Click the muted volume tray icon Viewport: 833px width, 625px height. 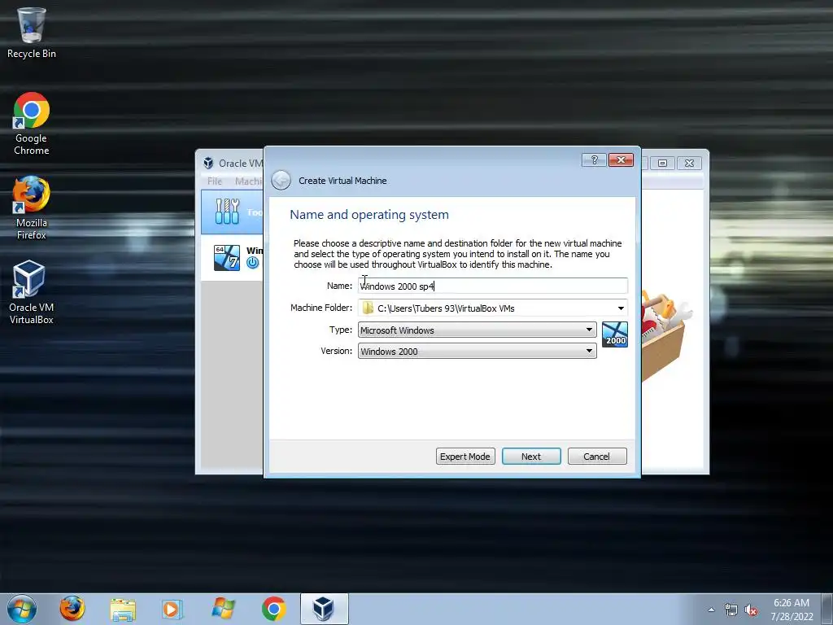pos(751,610)
